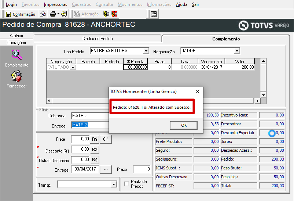Open the Ajuda menu
The image size is (294, 201).
point(181,4)
